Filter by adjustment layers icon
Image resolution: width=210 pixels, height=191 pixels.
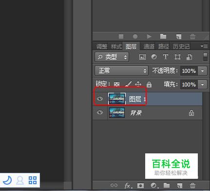pos(154,57)
